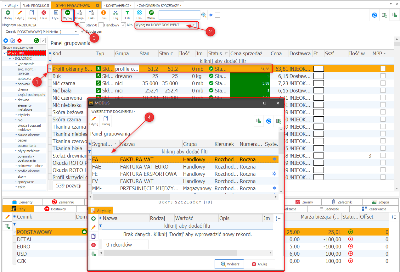400x272 pixels.
Task: Expand the Cennik PODSTAWOWY dropdown
Action: click(x=76, y=32)
